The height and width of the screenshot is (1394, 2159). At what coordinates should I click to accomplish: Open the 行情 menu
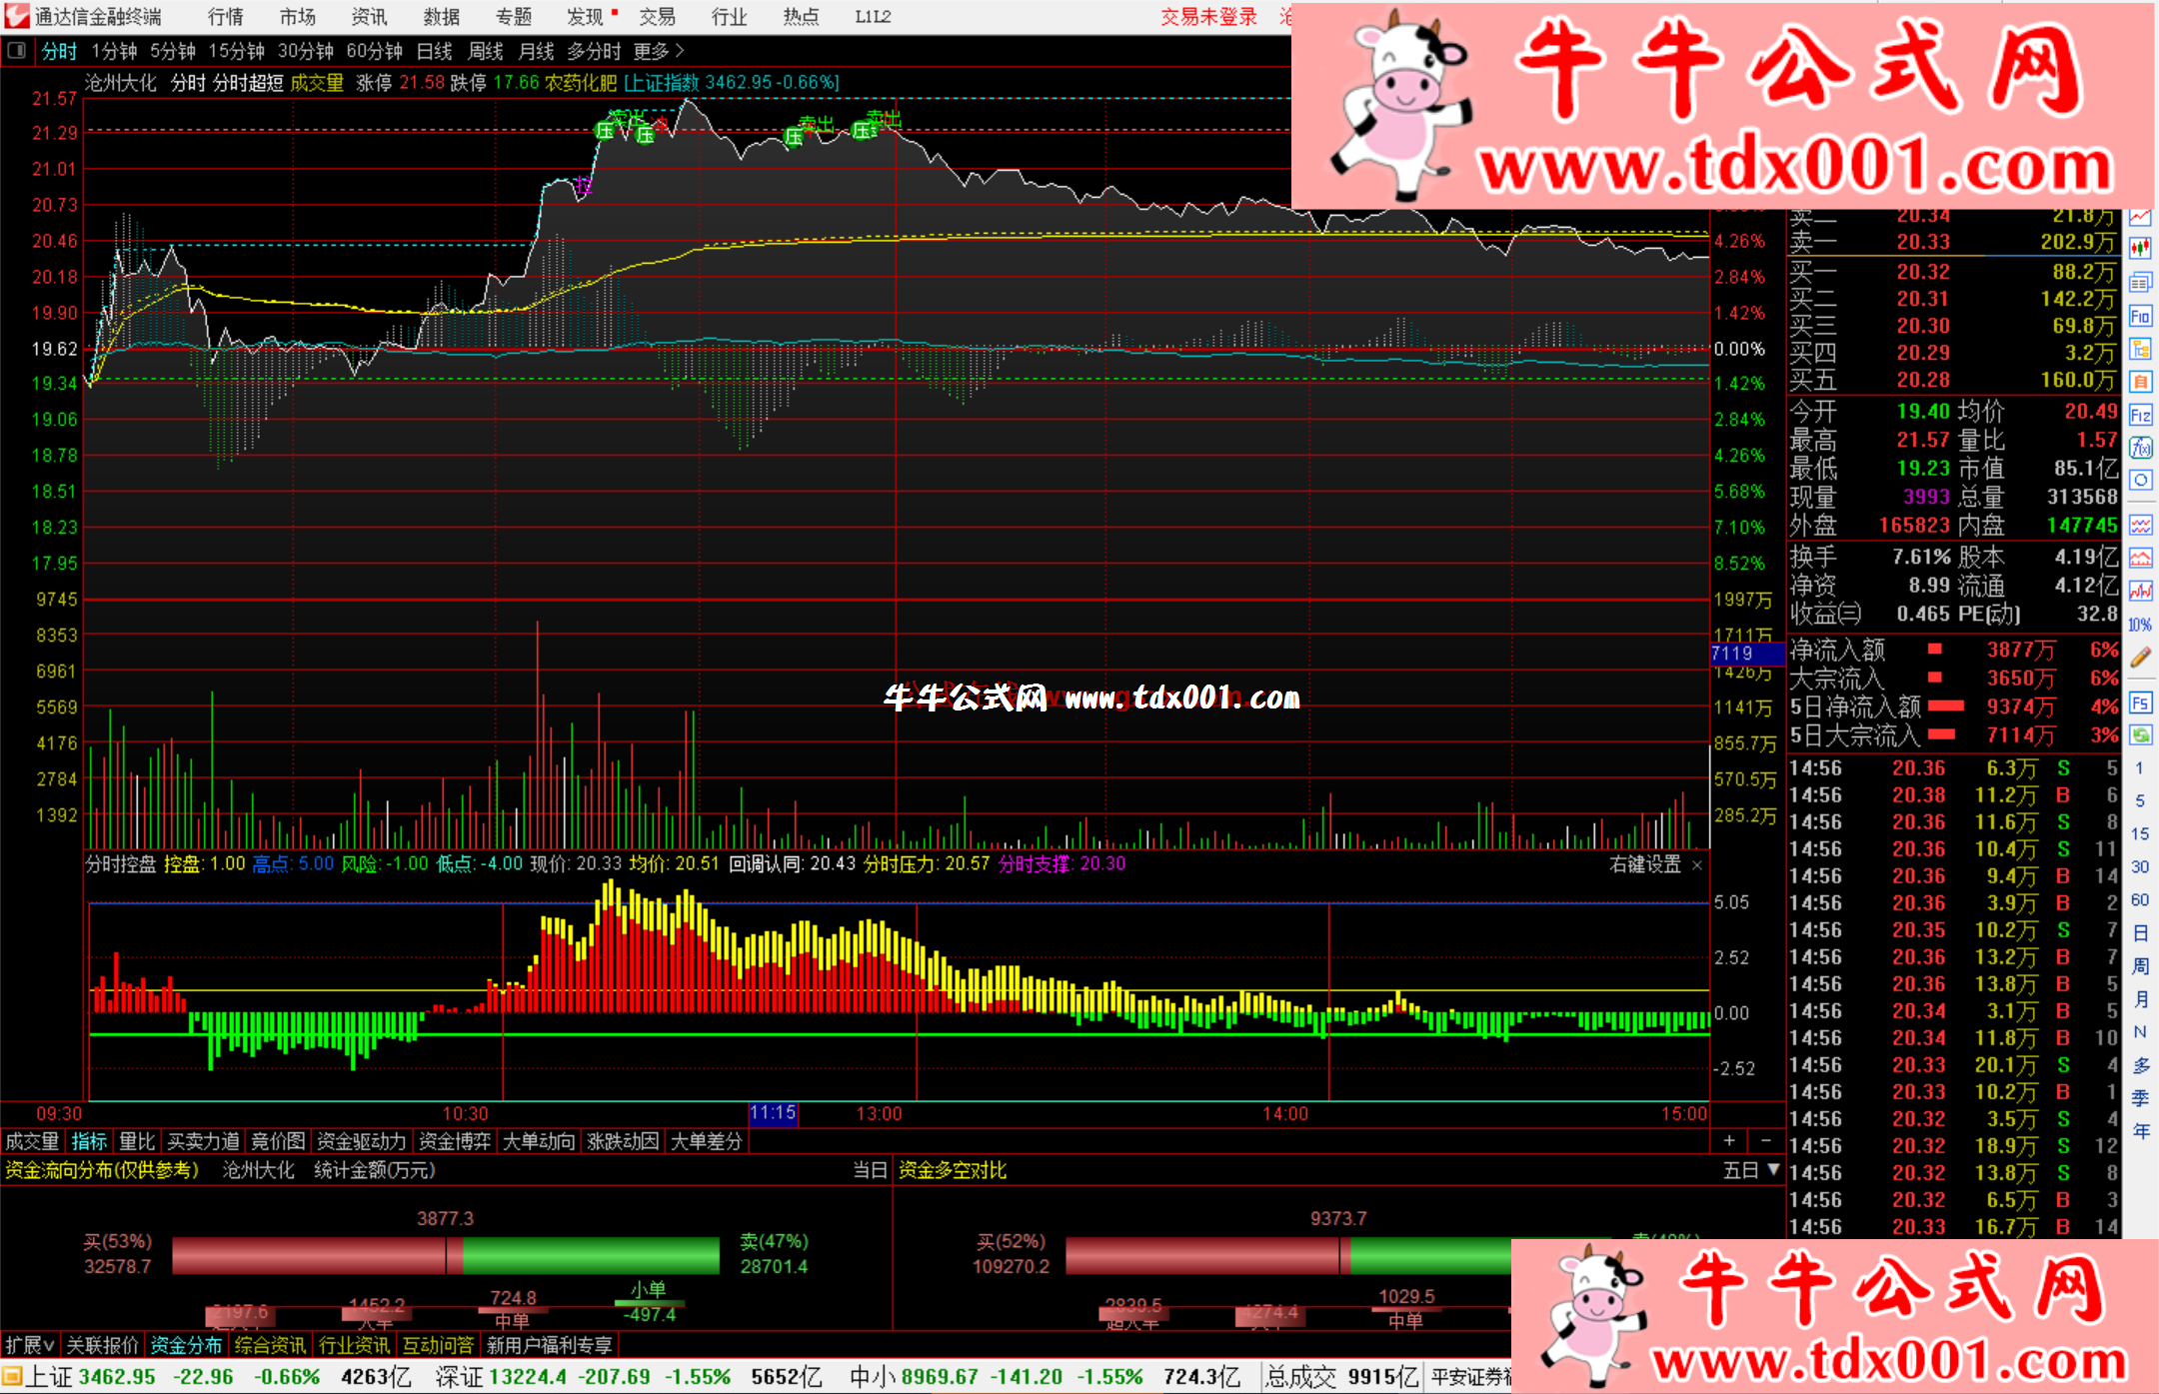225,17
